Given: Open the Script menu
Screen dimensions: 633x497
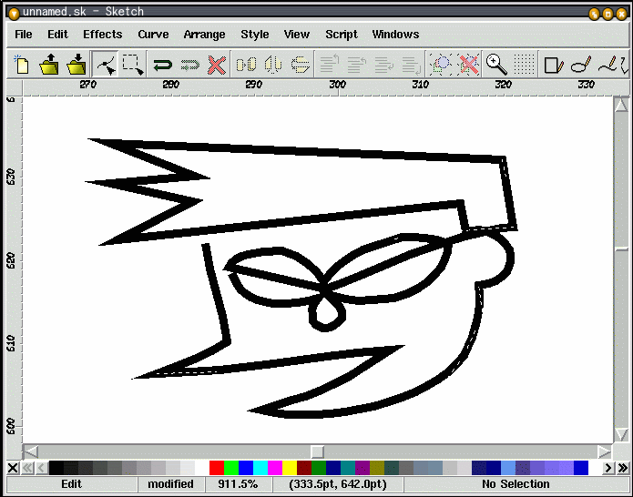Looking at the screenshot, I should [342, 35].
